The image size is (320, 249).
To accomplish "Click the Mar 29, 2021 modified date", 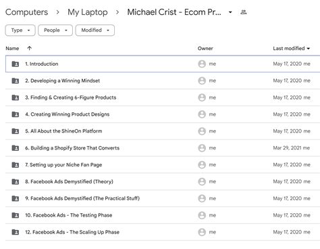I will (x=287, y=148).
